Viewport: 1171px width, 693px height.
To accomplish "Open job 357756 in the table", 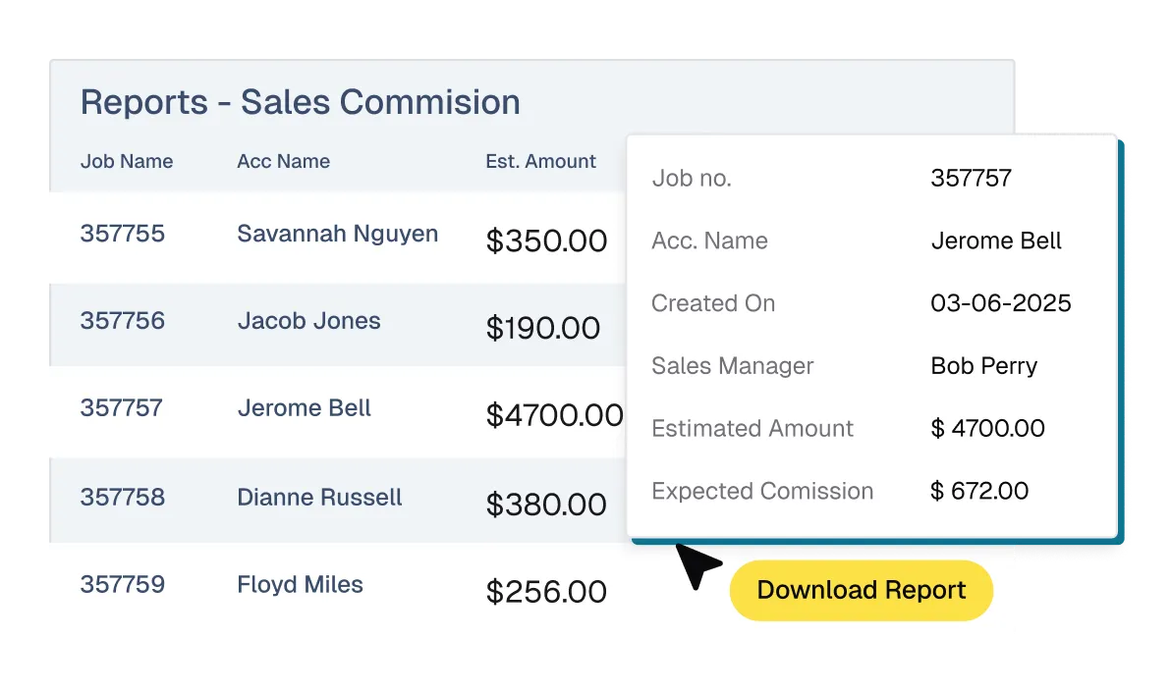I will pos(123,321).
